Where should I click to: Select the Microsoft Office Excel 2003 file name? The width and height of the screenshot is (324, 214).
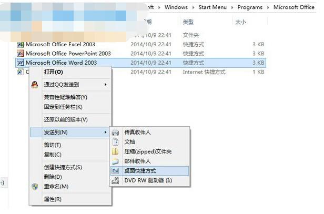click(x=60, y=44)
